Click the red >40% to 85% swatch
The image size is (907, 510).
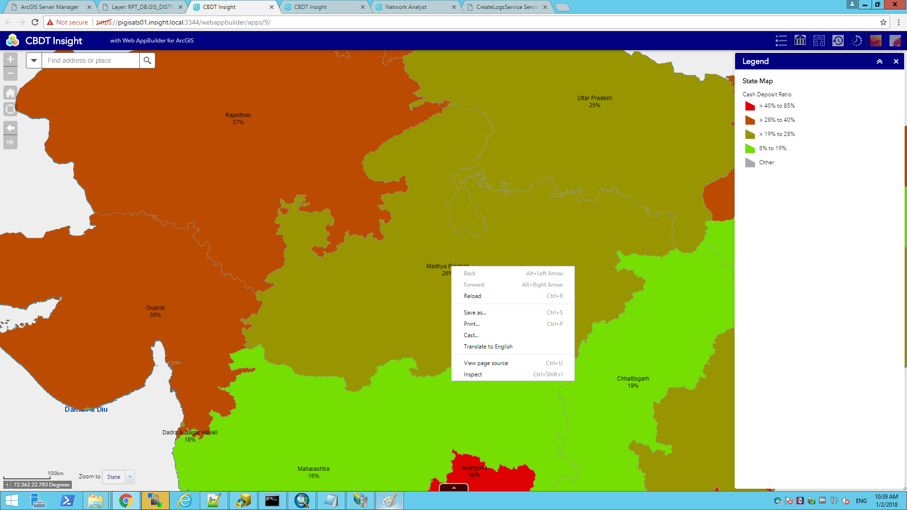(750, 106)
